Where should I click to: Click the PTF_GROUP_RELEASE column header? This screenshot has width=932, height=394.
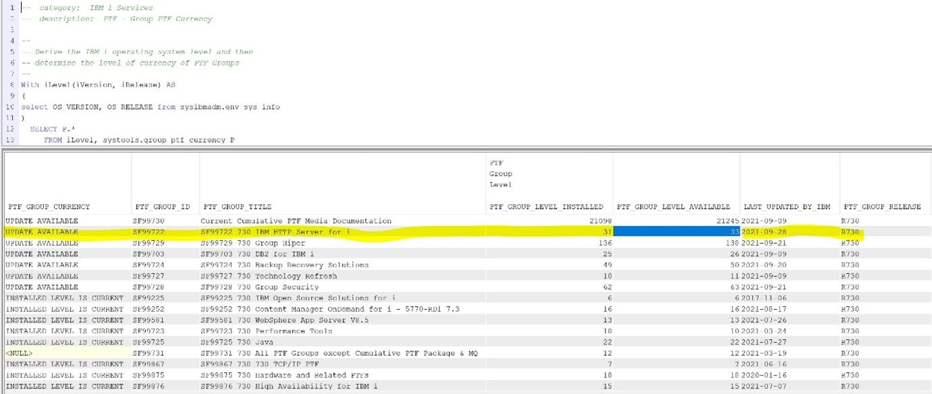[882, 206]
